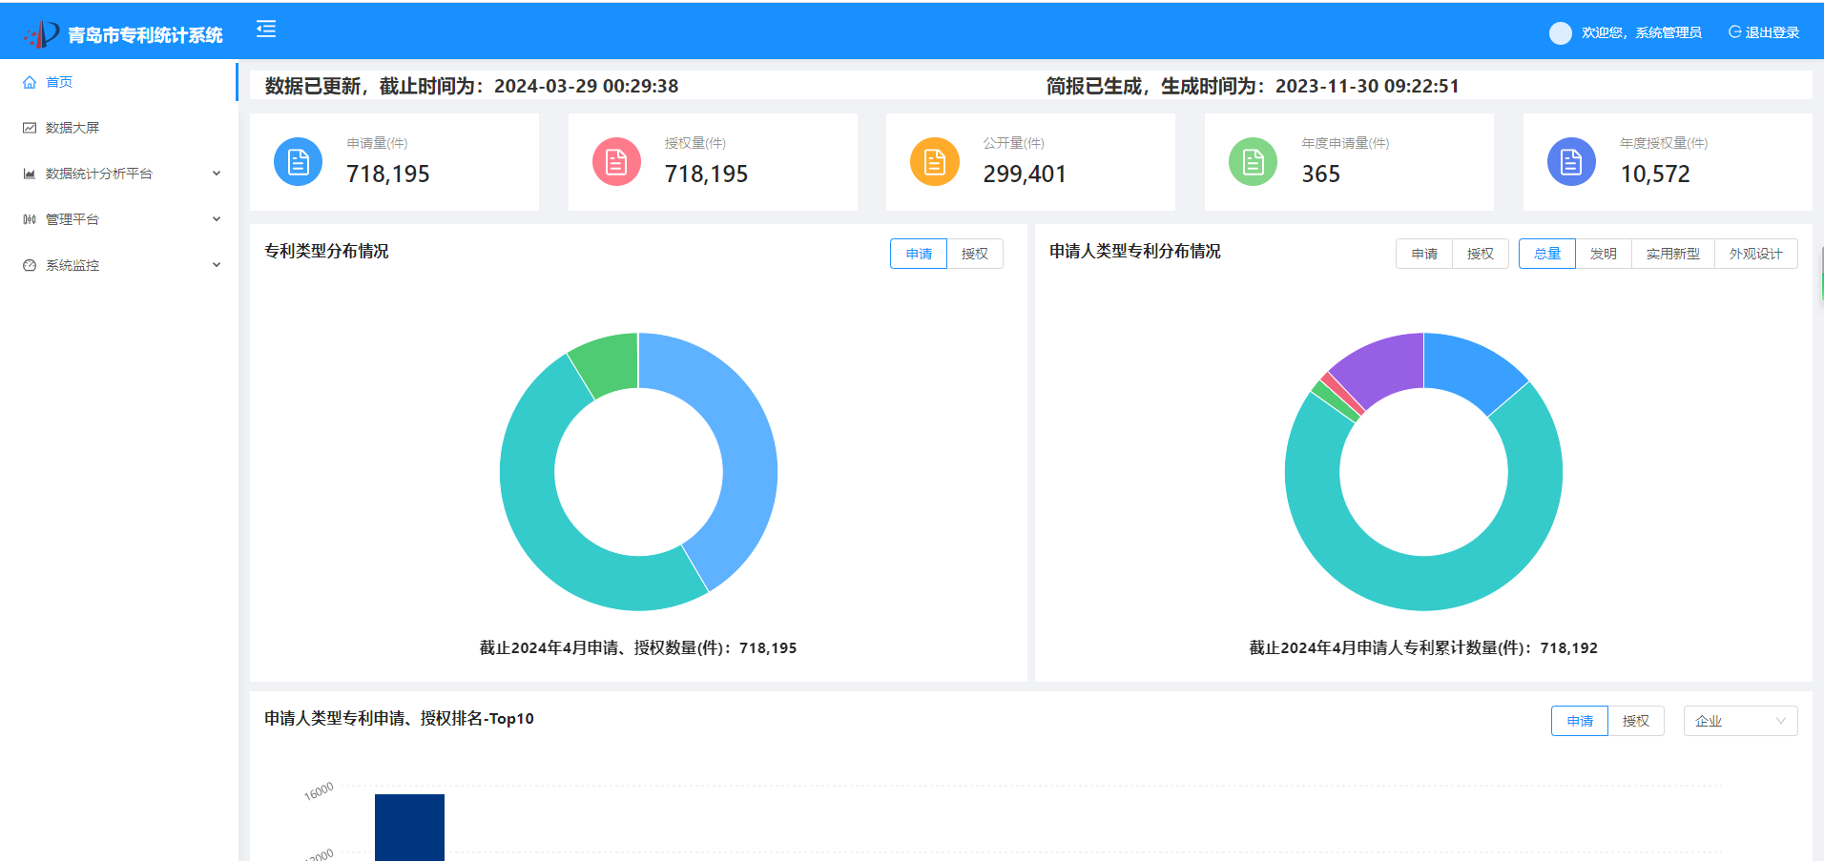Click the 数据已更新 timestamp text

tap(471, 86)
